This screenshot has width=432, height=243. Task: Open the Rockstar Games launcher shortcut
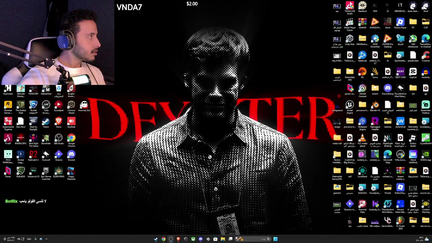pos(8,107)
